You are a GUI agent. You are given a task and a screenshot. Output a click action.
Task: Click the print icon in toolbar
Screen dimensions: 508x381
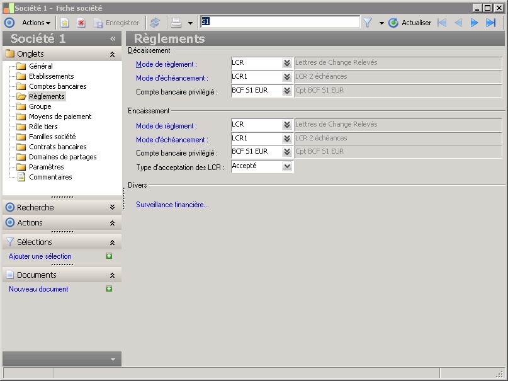[176, 23]
